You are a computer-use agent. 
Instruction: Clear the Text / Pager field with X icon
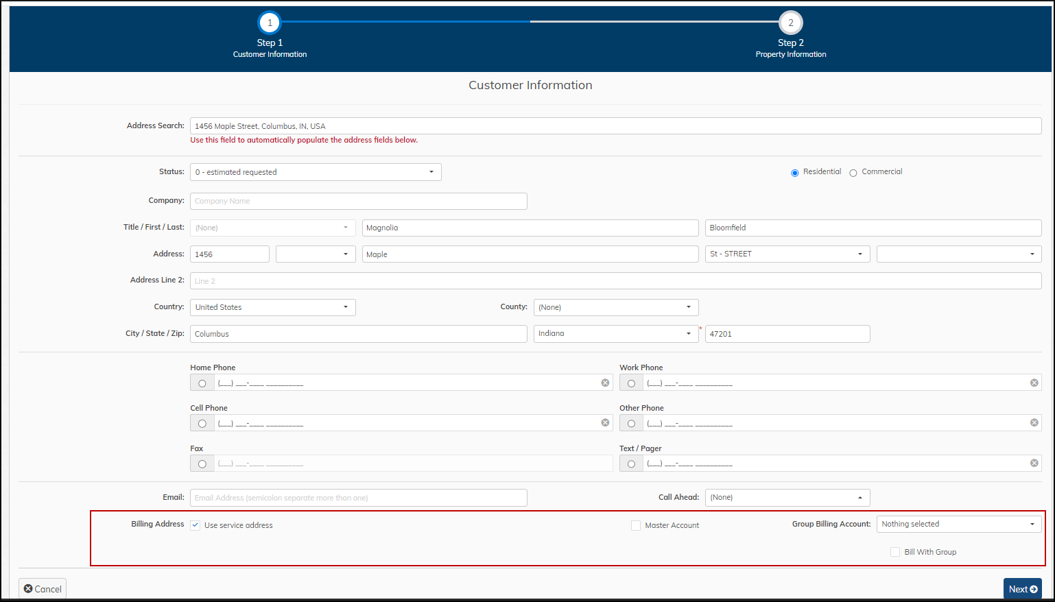pos(1034,463)
